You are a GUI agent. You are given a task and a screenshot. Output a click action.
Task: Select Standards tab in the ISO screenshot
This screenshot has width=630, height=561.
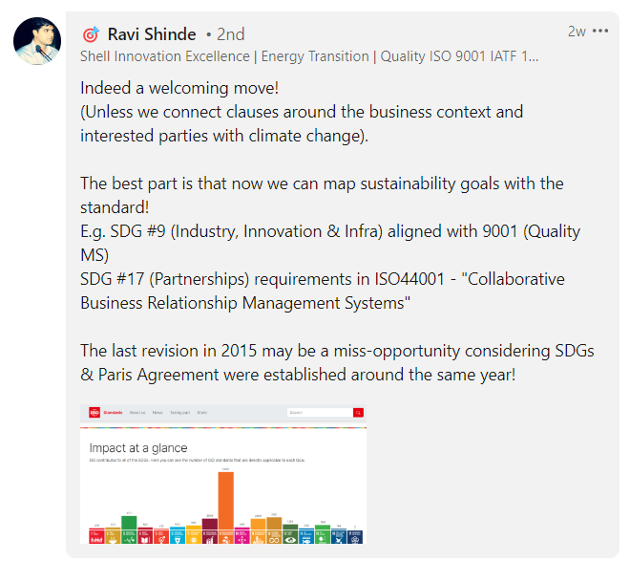tap(115, 413)
